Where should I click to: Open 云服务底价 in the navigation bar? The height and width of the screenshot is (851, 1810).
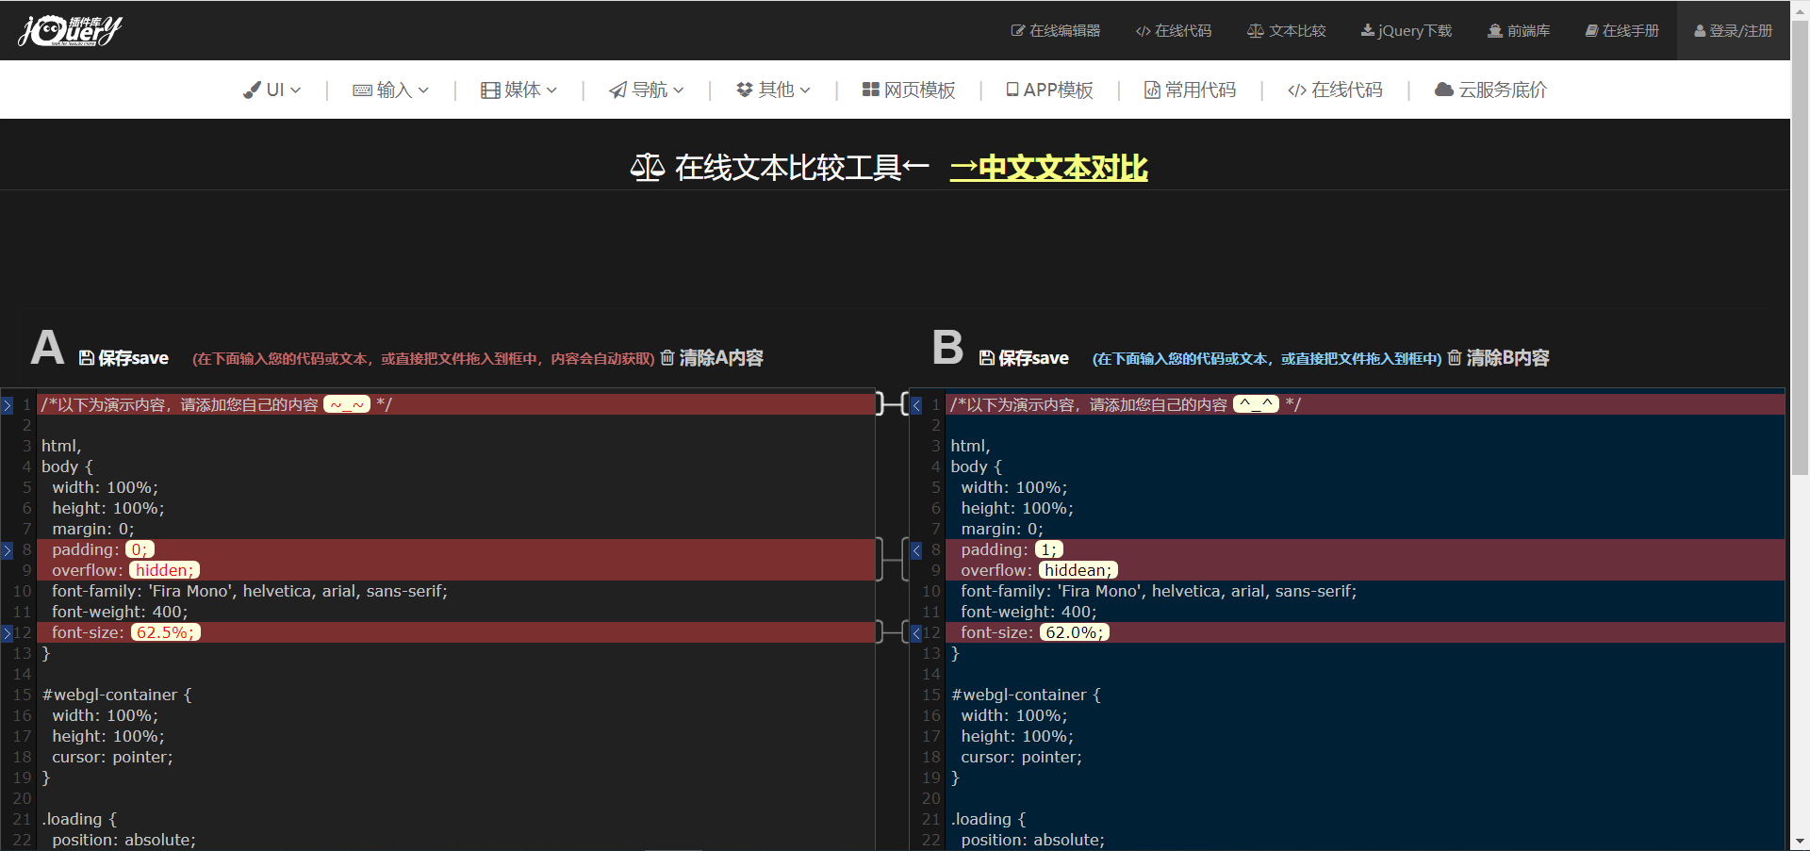[1490, 90]
